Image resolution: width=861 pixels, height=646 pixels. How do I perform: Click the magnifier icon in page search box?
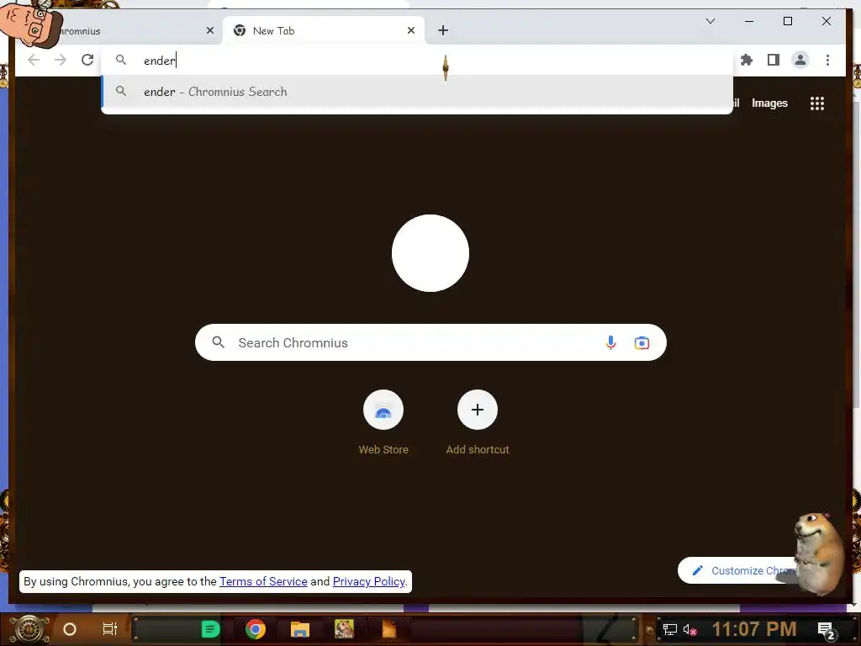click(218, 343)
